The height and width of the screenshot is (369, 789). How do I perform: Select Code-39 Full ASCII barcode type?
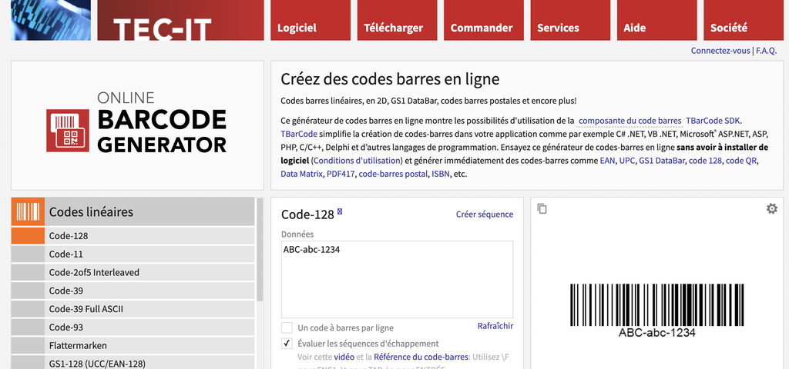(133, 309)
